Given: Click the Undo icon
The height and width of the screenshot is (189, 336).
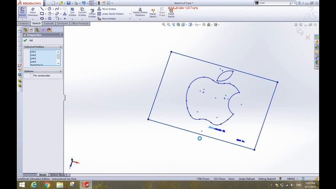Looking at the screenshot, I should point(83,3).
